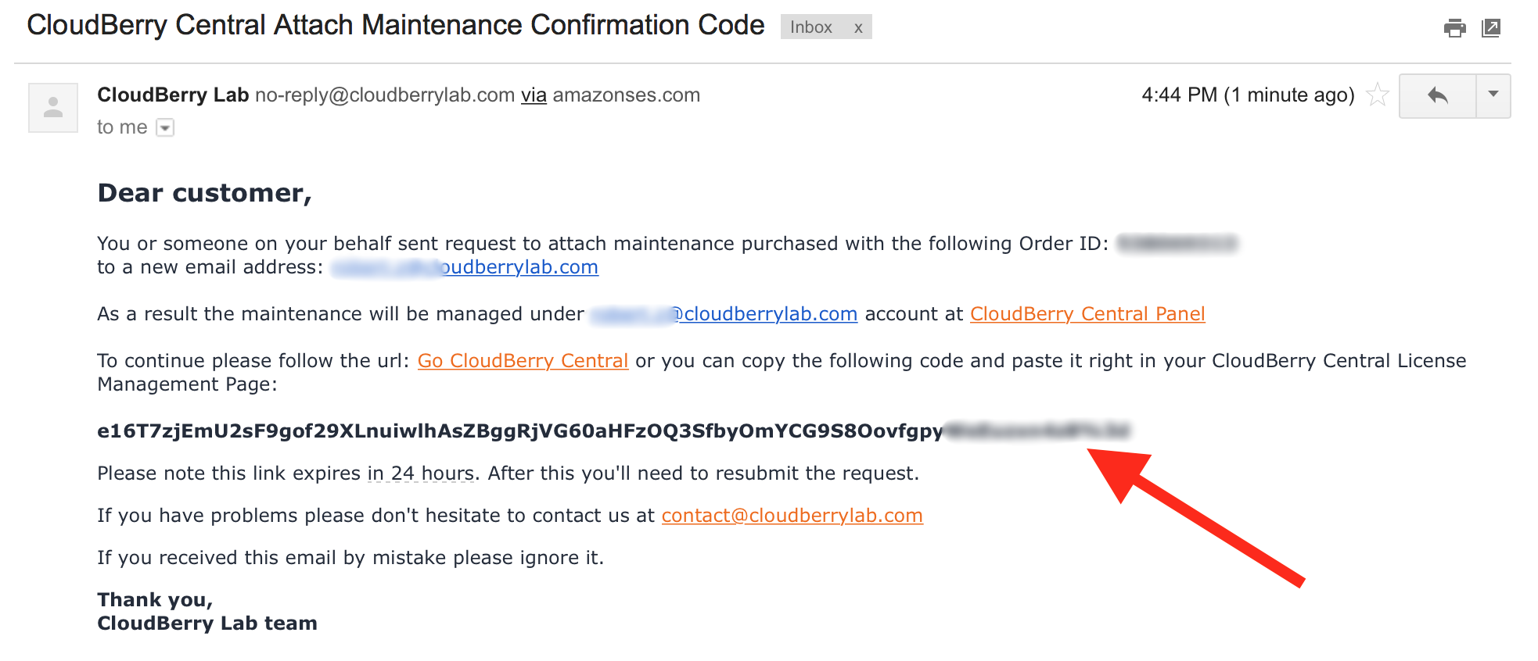The image size is (1538, 661).
Task: Print this email using the printer icon
Action: coord(1454,28)
